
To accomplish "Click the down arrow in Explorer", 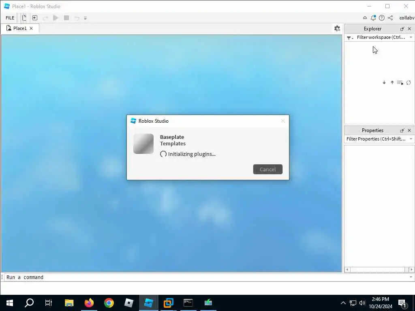I will (x=384, y=83).
